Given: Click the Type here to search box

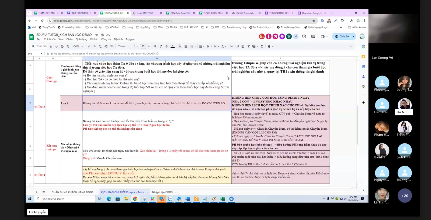Looking at the screenshot, I should coord(65,199).
